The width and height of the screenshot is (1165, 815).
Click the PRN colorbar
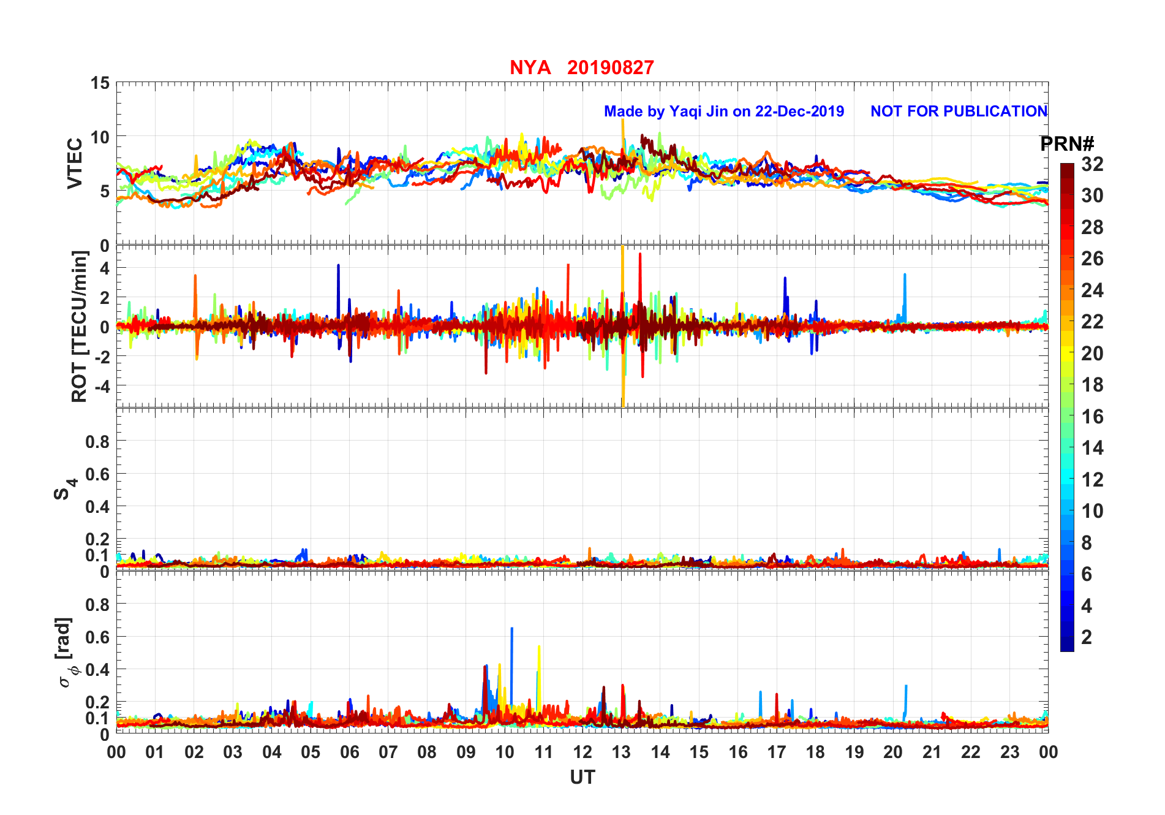coord(1067,407)
